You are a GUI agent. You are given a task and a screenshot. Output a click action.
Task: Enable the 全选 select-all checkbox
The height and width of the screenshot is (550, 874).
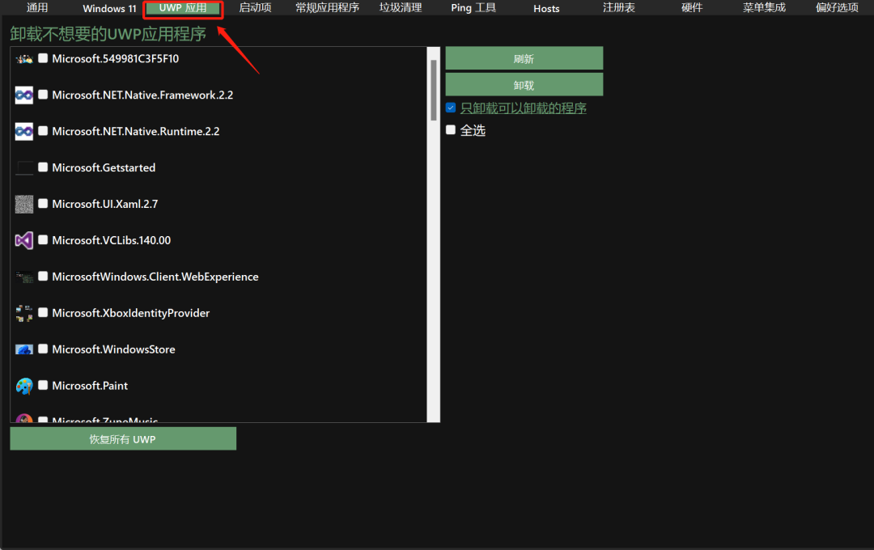(451, 130)
